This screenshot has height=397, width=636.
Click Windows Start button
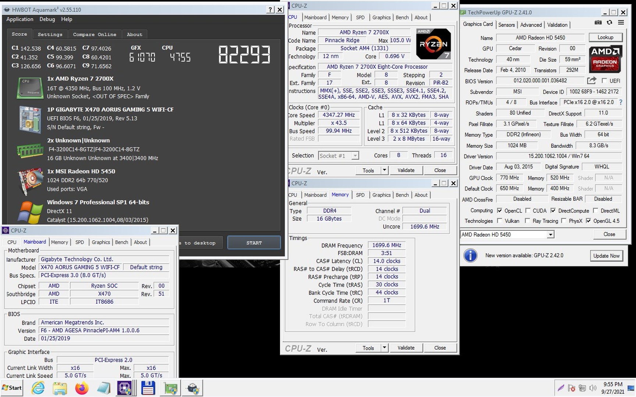click(x=12, y=388)
